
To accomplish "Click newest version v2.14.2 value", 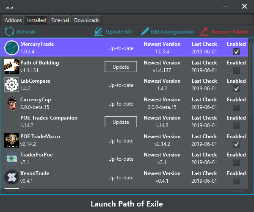I will 162,144.
